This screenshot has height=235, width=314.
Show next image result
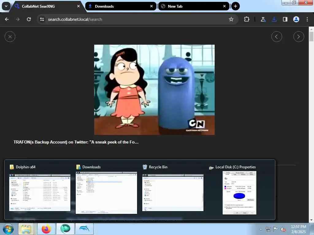[299, 37]
